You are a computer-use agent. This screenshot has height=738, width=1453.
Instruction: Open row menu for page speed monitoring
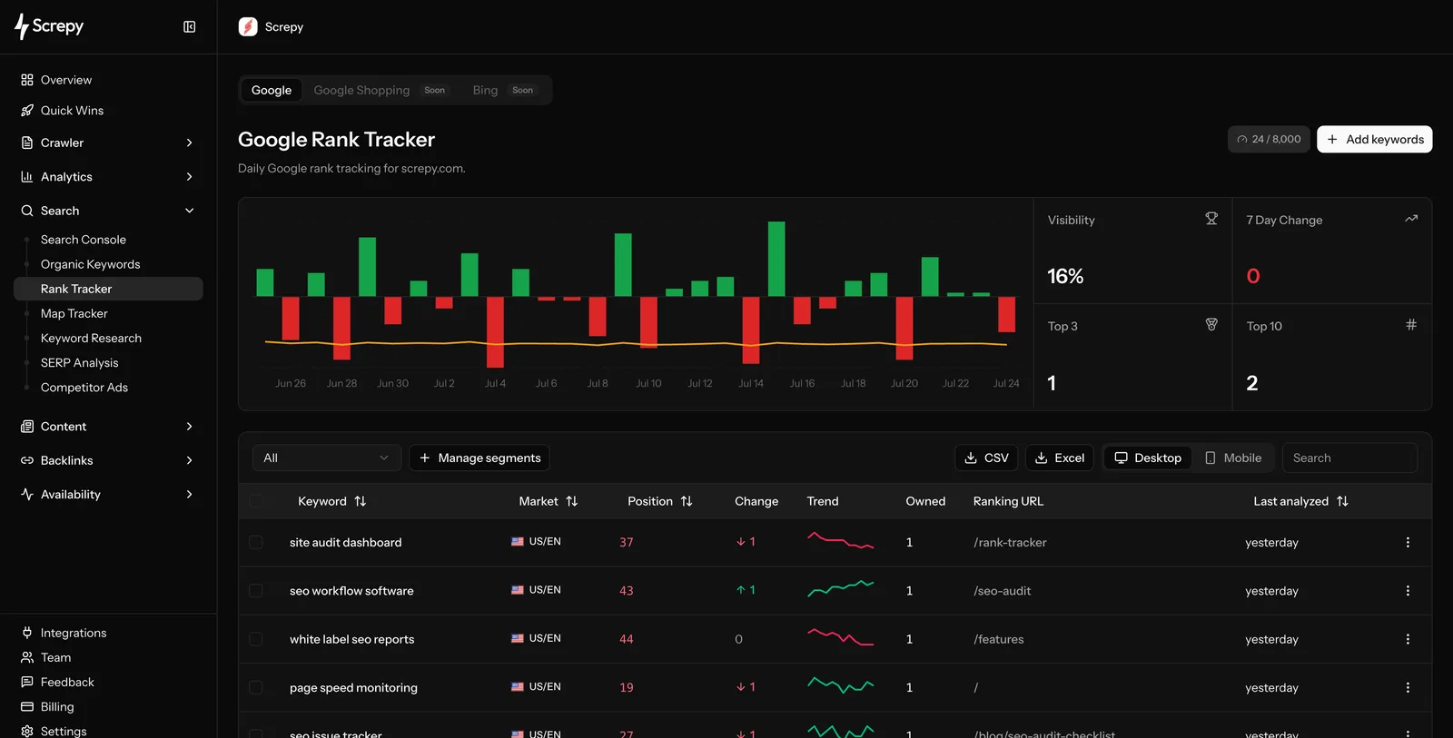(x=1408, y=688)
